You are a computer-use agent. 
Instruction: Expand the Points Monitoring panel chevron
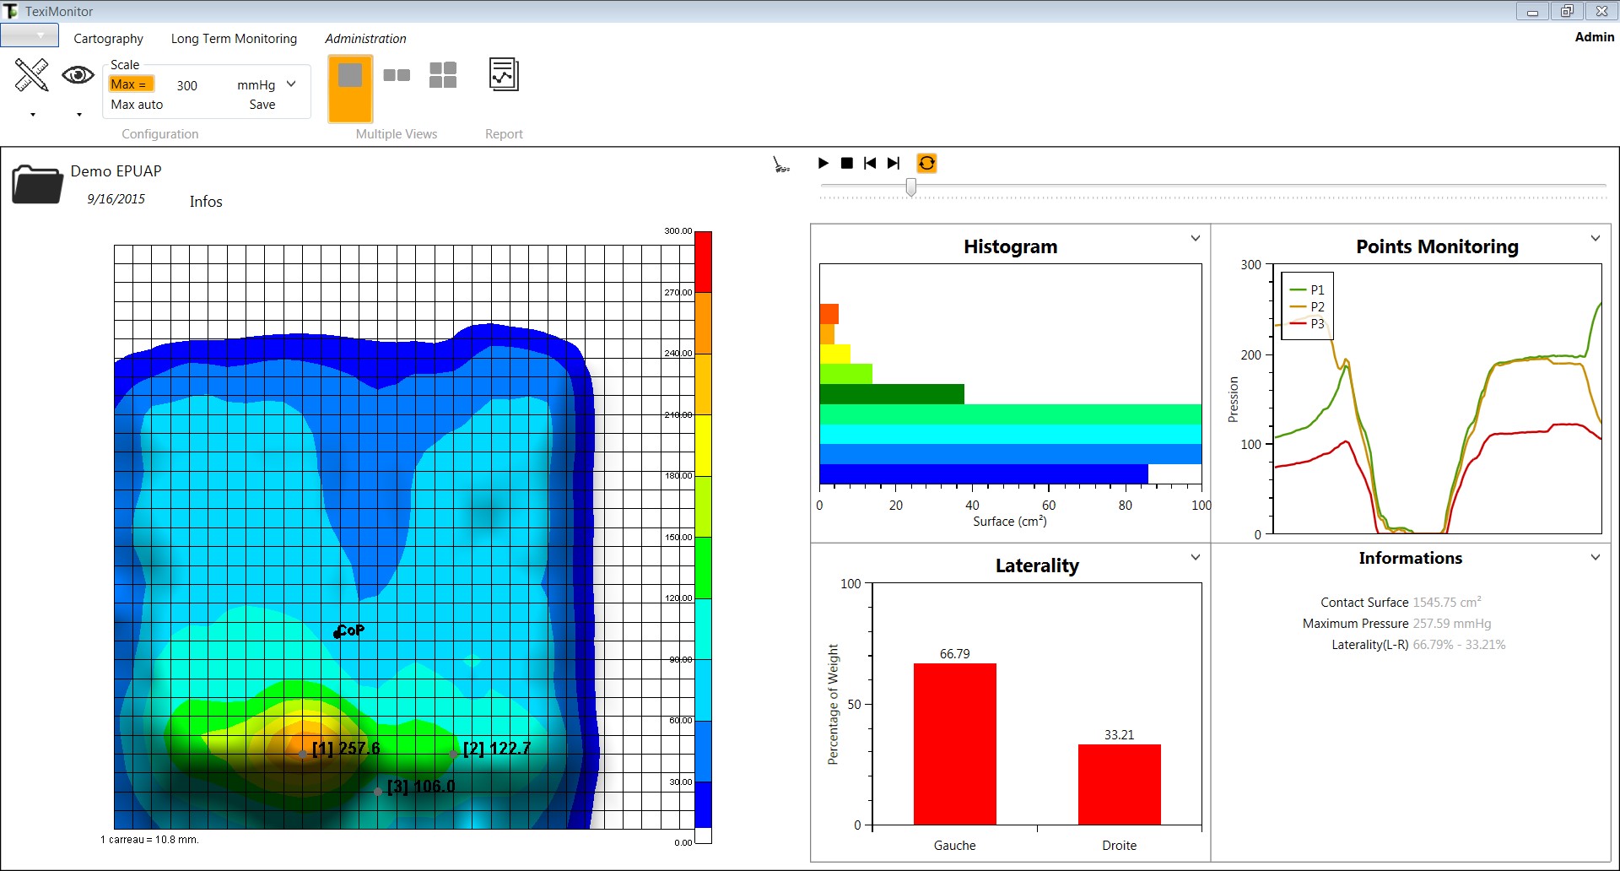[x=1596, y=238]
